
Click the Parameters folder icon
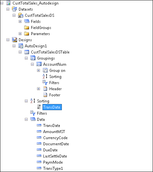(26, 33)
